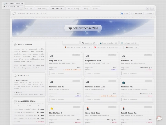The height and width of the screenshot is (125, 166).
Task: Click the 'Nintendo DSi' title
Action: click(127, 61)
